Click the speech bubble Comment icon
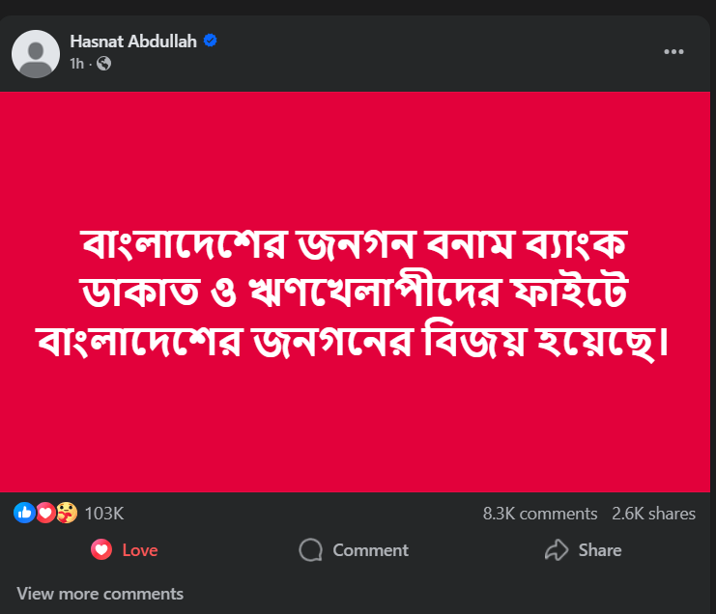Viewport: 716px width, 614px height. pos(310,550)
